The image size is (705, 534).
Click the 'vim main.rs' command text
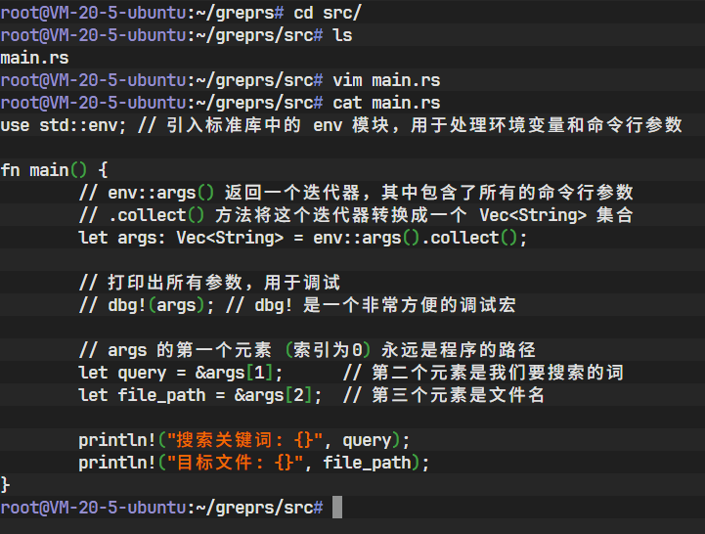tap(386, 80)
